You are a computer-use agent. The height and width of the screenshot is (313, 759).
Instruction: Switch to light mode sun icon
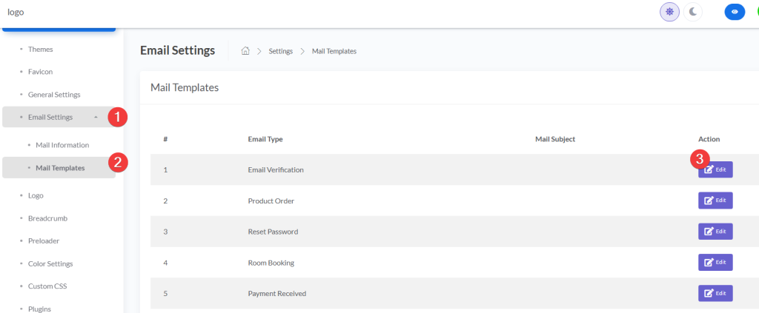pos(669,12)
